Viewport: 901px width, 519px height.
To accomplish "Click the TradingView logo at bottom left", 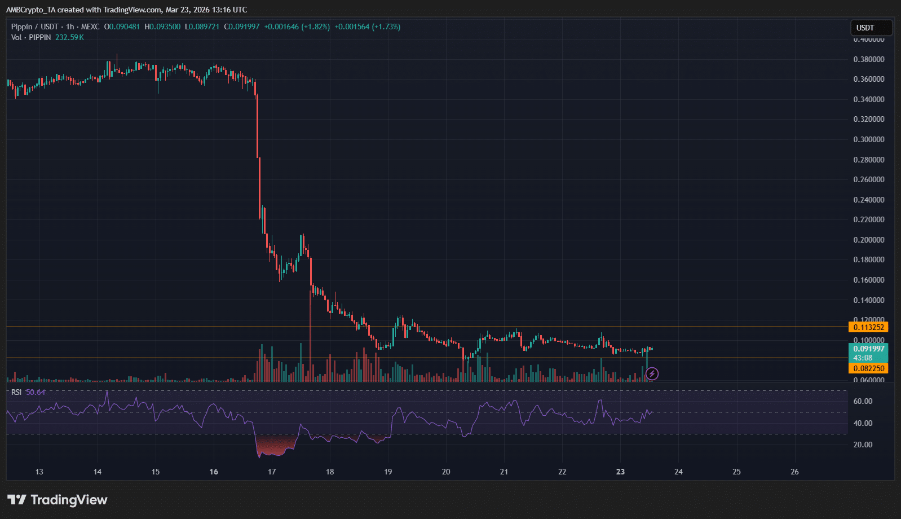I will [x=58, y=500].
